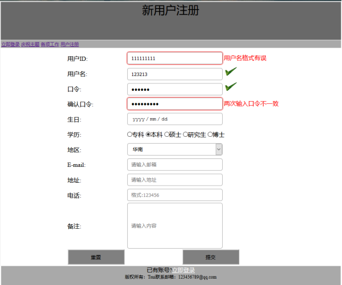Click the green checkmark beside 口令 field
This screenshot has width=342, height=285.
pos(231,87)
